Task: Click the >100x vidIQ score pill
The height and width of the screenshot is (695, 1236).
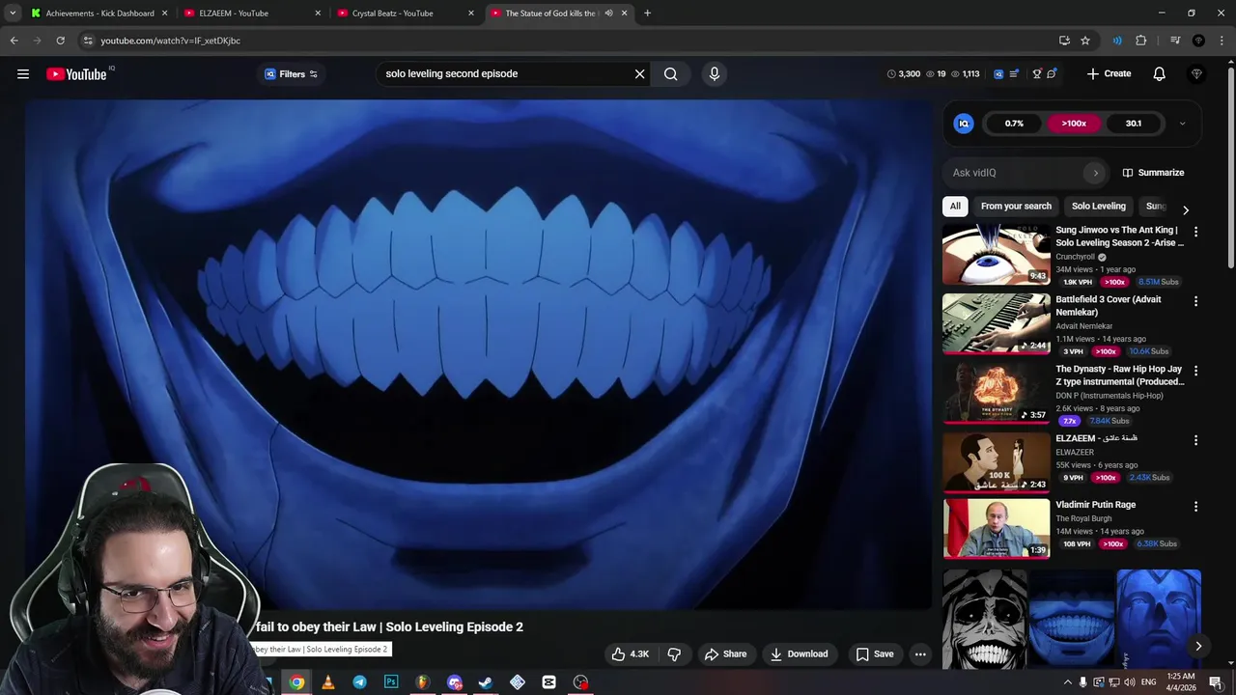Action: tap(1074, 124)
